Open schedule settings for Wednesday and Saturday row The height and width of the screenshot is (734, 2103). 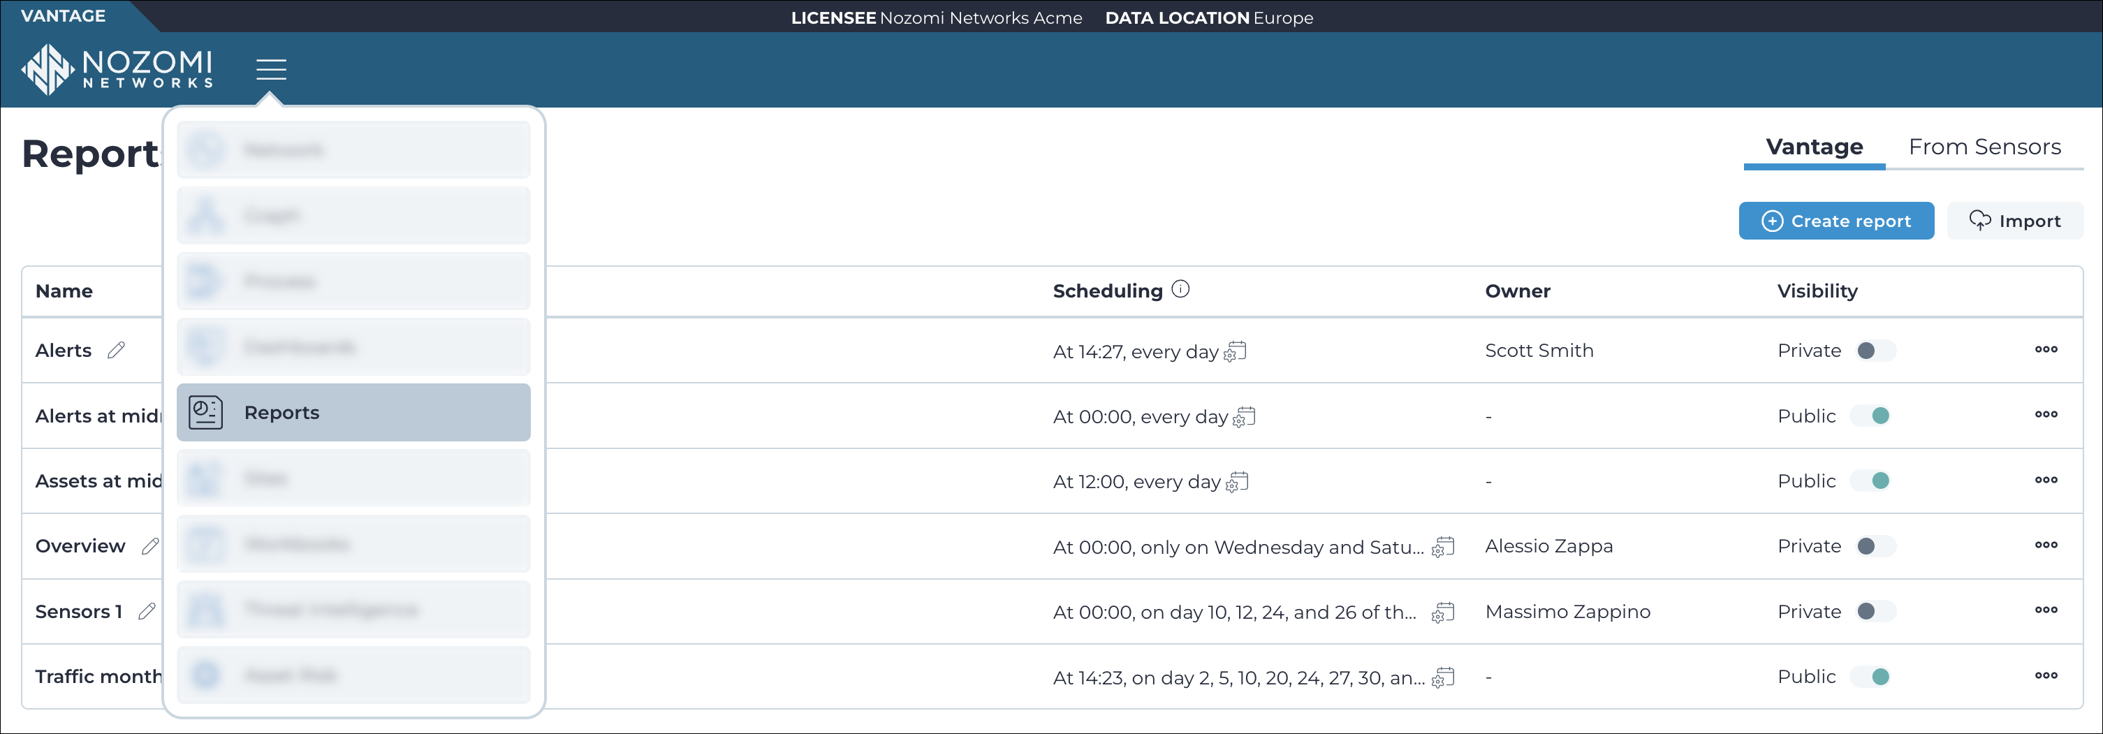point(1444,546)
